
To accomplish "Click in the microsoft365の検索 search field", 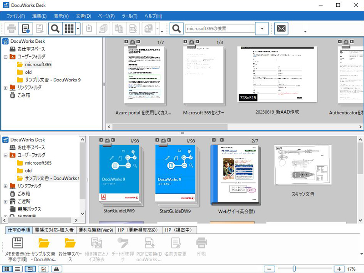I will pos(220,29).
